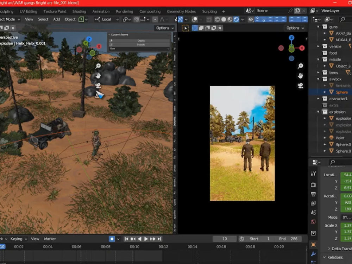Screen dimensions: 352x264
Task: Jump to the last frame
Action: pos(159,239)
